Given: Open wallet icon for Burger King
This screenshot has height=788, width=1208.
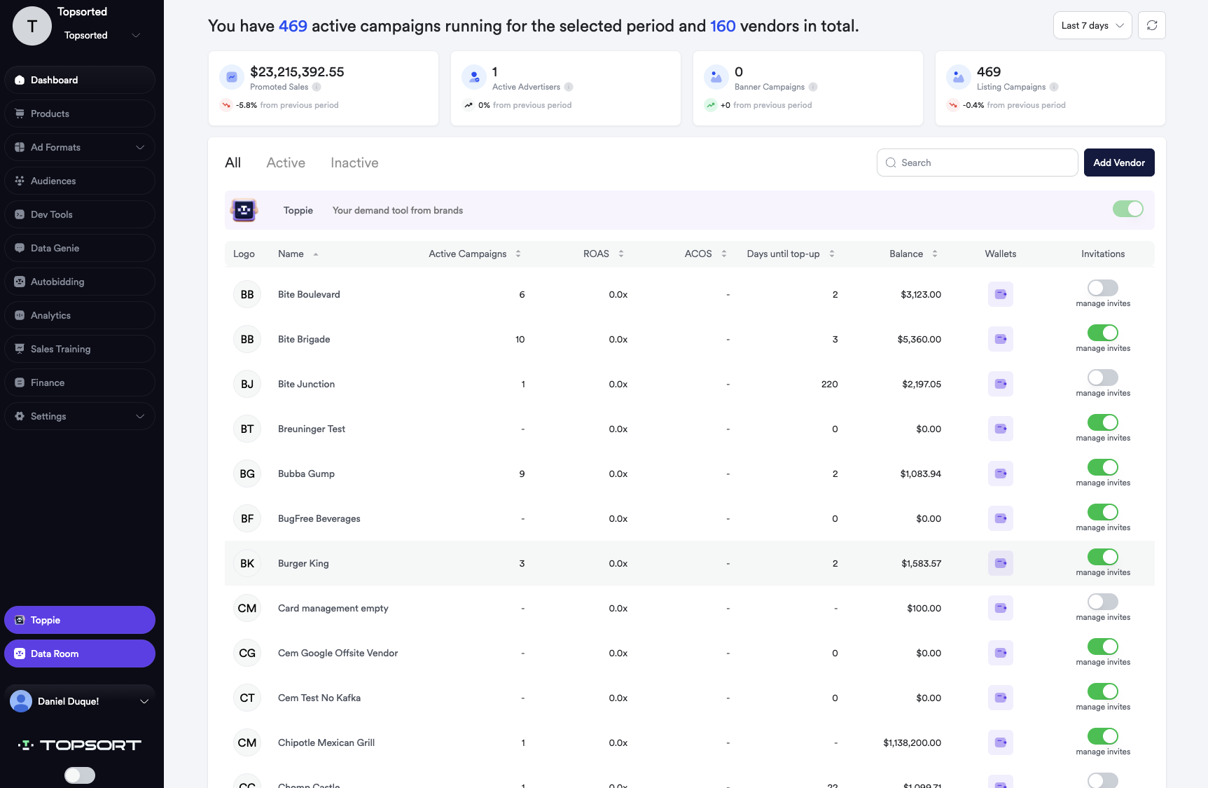Looking at the screenshot, I should pos(1000,563).
